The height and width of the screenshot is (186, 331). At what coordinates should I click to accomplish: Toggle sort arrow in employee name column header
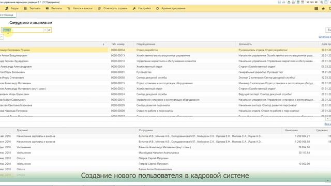(x=103, y=44)
